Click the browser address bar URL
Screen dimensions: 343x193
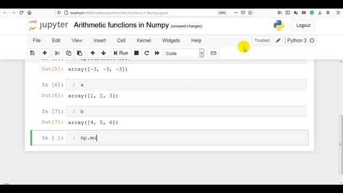point(119,13)
